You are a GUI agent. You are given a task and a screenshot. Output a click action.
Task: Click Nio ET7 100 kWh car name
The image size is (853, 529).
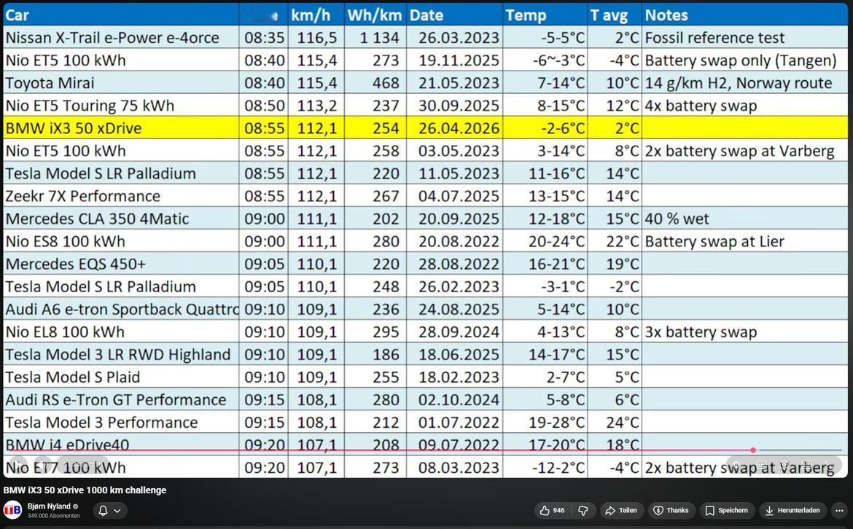(66, 468)
